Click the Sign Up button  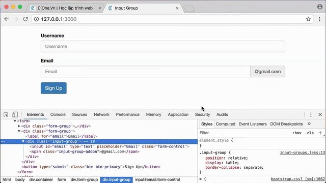coord(53,88)
